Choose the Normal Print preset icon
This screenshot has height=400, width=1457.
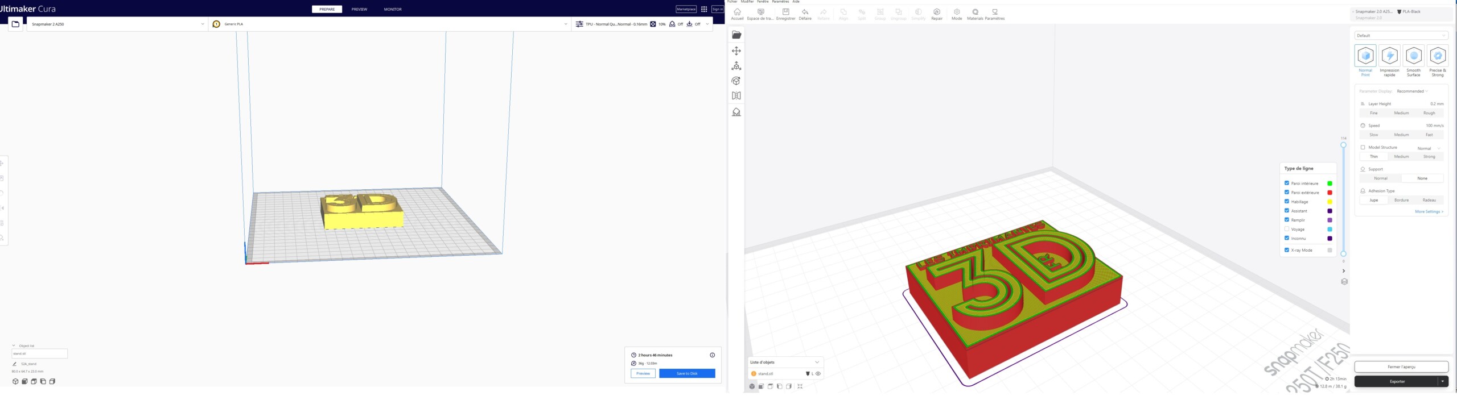1365,56
